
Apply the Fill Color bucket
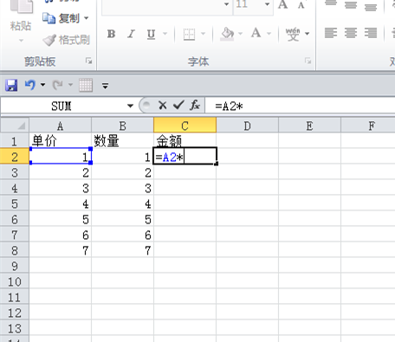(x=227, y=34)
